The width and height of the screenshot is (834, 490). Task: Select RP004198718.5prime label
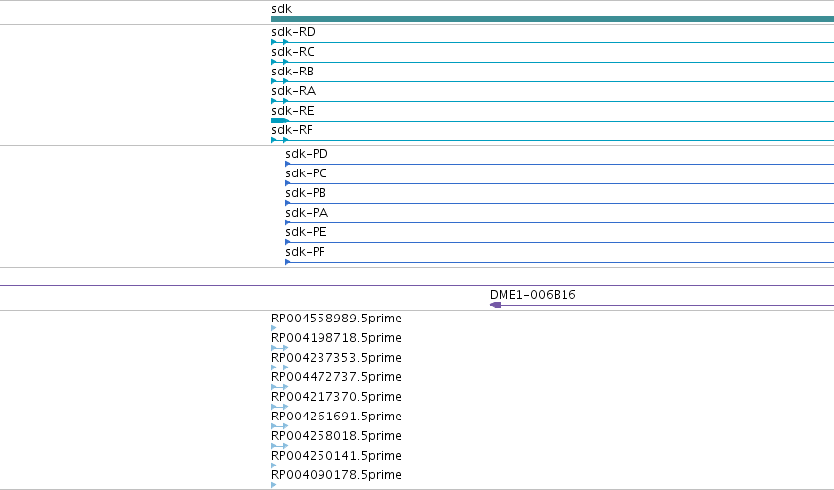click(x=337, y=338)
